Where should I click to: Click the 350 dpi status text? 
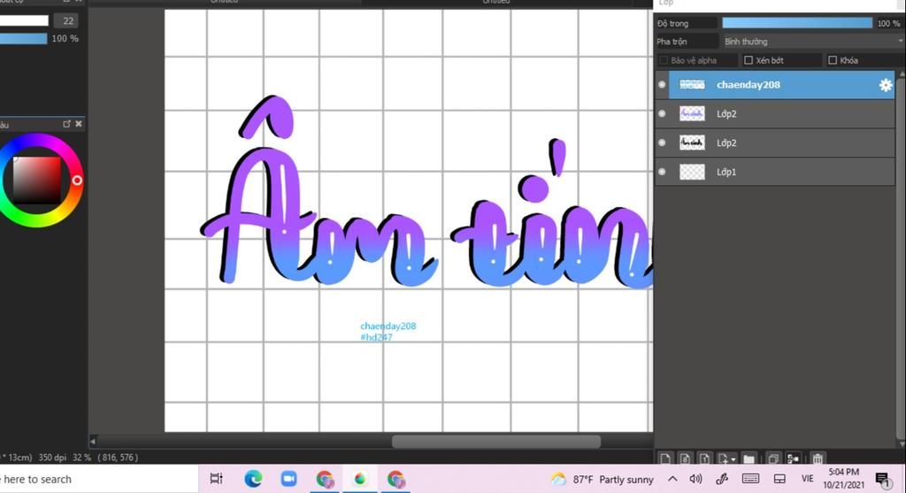click(52, 458)
